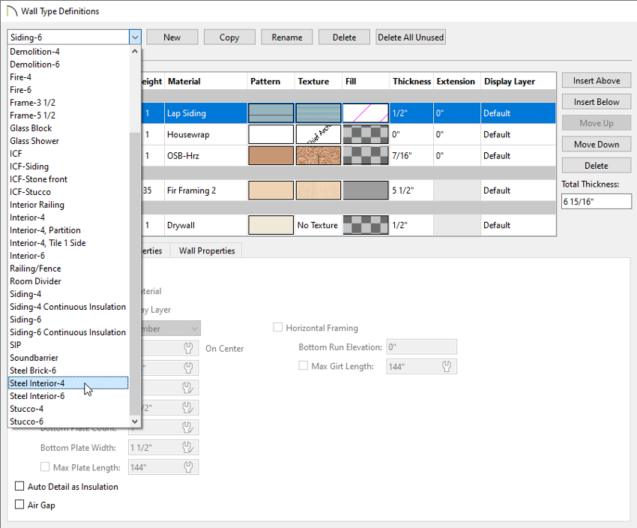Image resolution: width=637 pixels, height=528 pixels.
Task: Switch to the Wall Properties tab
Action: pos(207,250)
